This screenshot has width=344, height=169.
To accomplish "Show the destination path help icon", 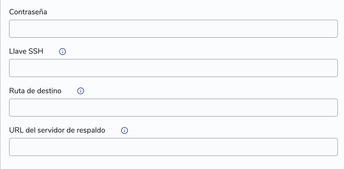I will [x=81, y=91].
